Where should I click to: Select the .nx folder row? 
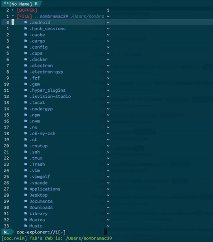(x=53, y=127)
